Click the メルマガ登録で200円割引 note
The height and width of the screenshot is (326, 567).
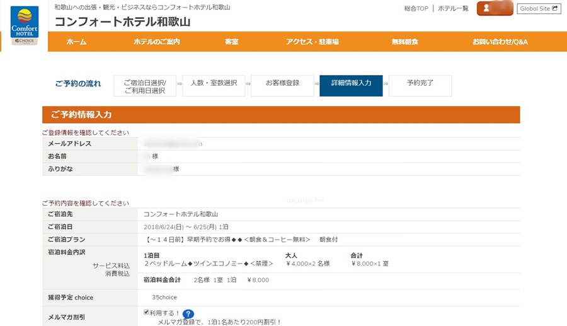(x=219, y=322)
